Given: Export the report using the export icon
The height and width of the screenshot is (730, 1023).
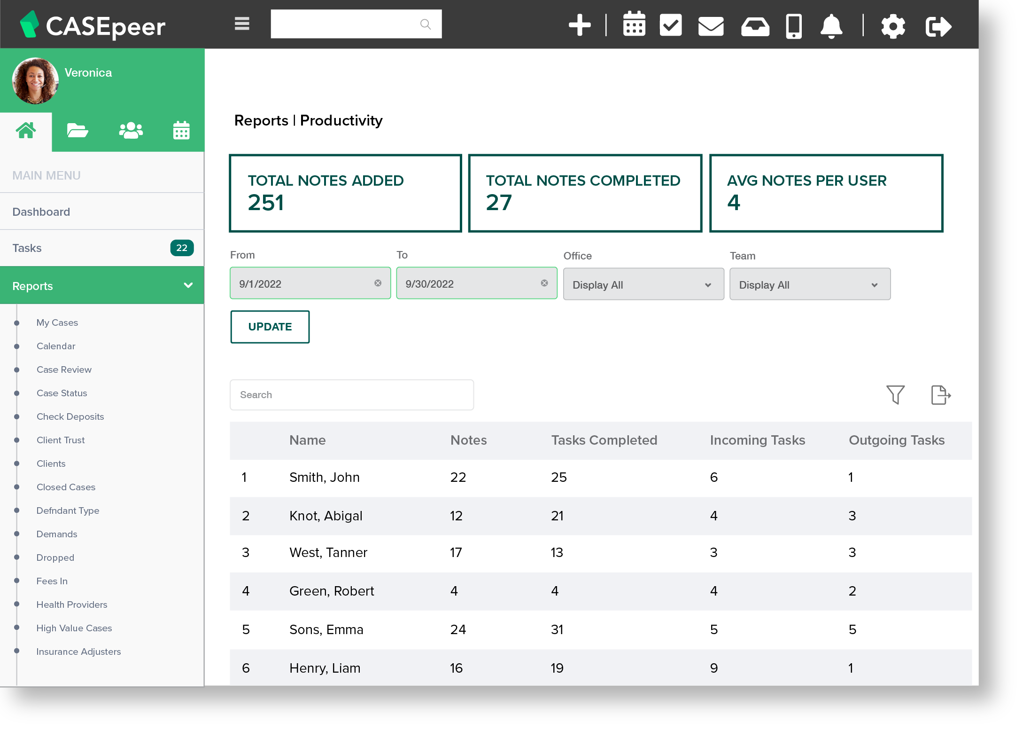Looking at the screenshot, I should (x=940, y=395).
